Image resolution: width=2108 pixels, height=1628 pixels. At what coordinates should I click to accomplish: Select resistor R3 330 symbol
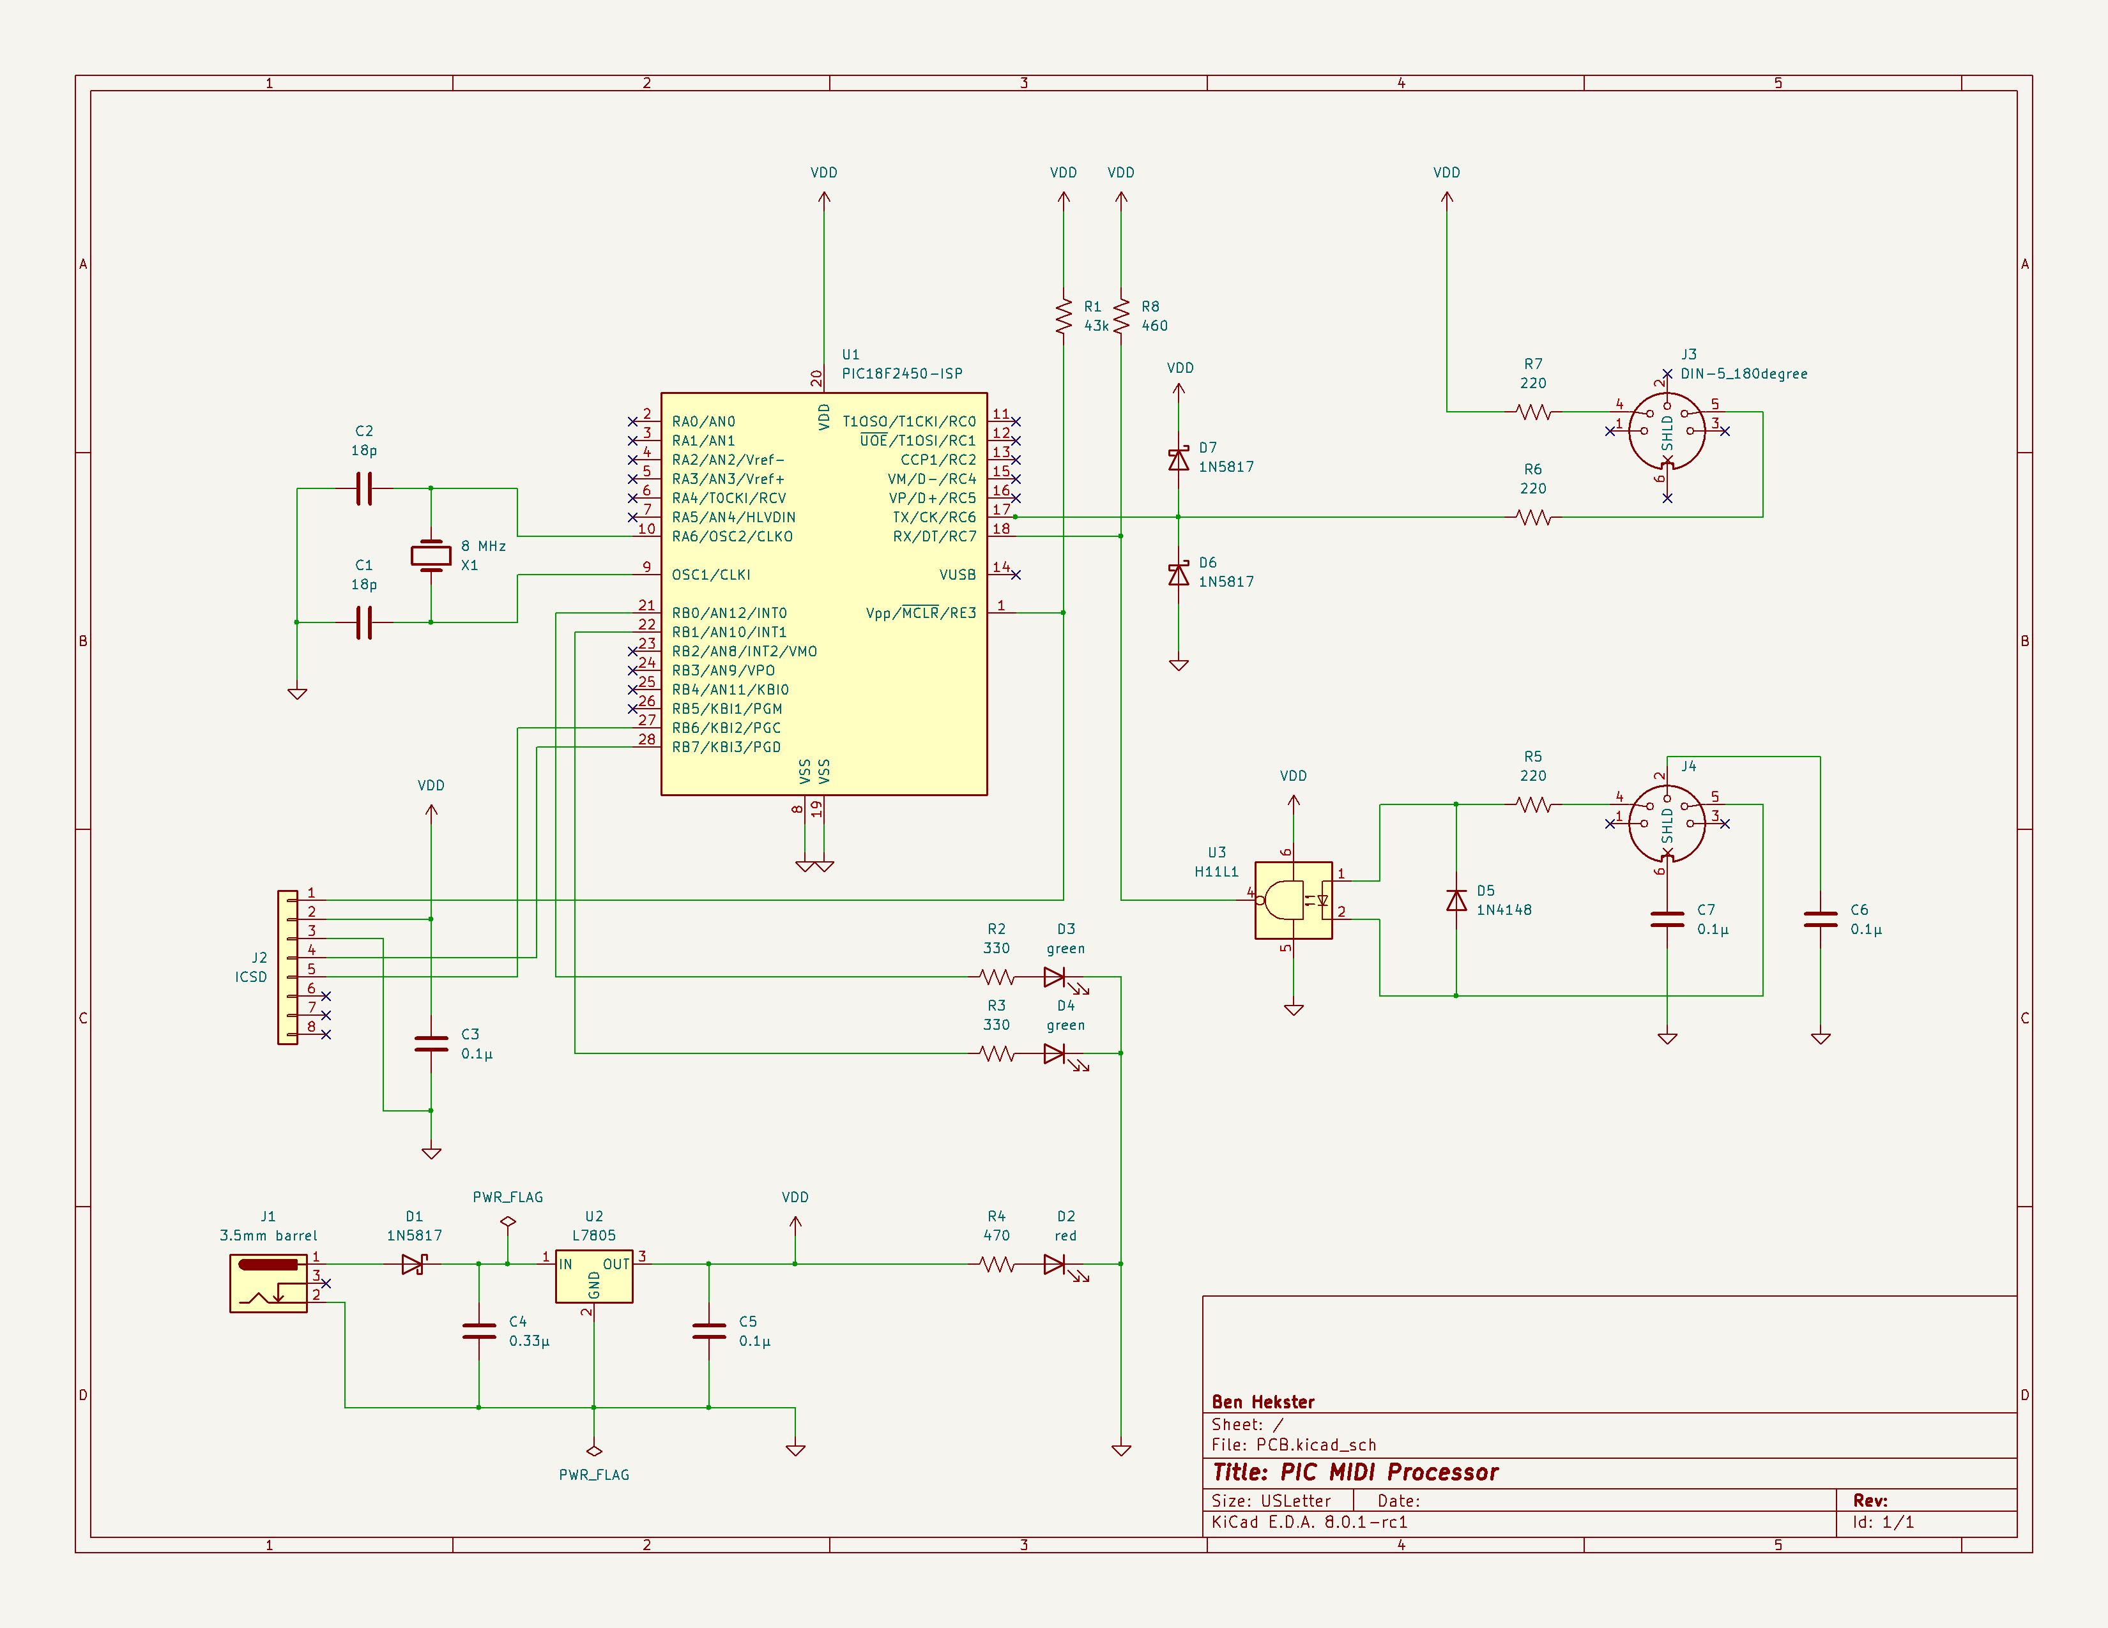click(996, 1053)
